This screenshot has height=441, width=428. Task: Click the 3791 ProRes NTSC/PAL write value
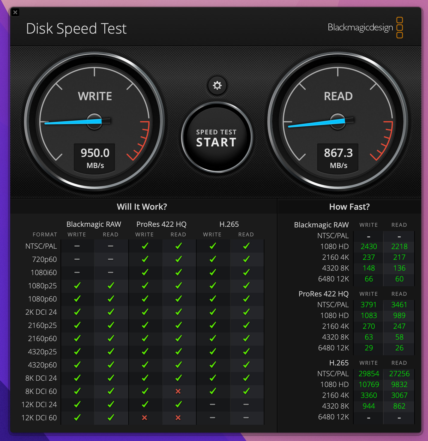tap(369, 305)
